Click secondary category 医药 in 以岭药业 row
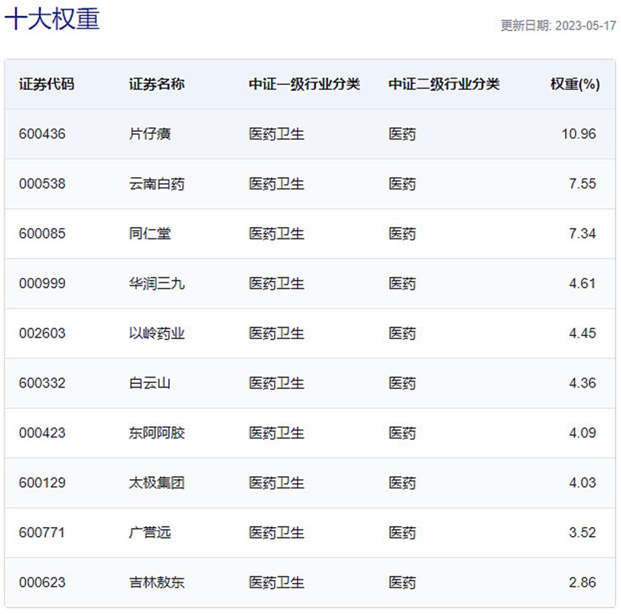621x614 pixels. (402, 333)
